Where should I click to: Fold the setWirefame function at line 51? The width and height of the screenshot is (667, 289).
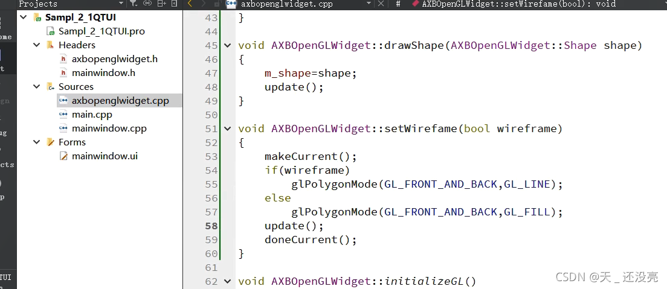coord(228,129)
